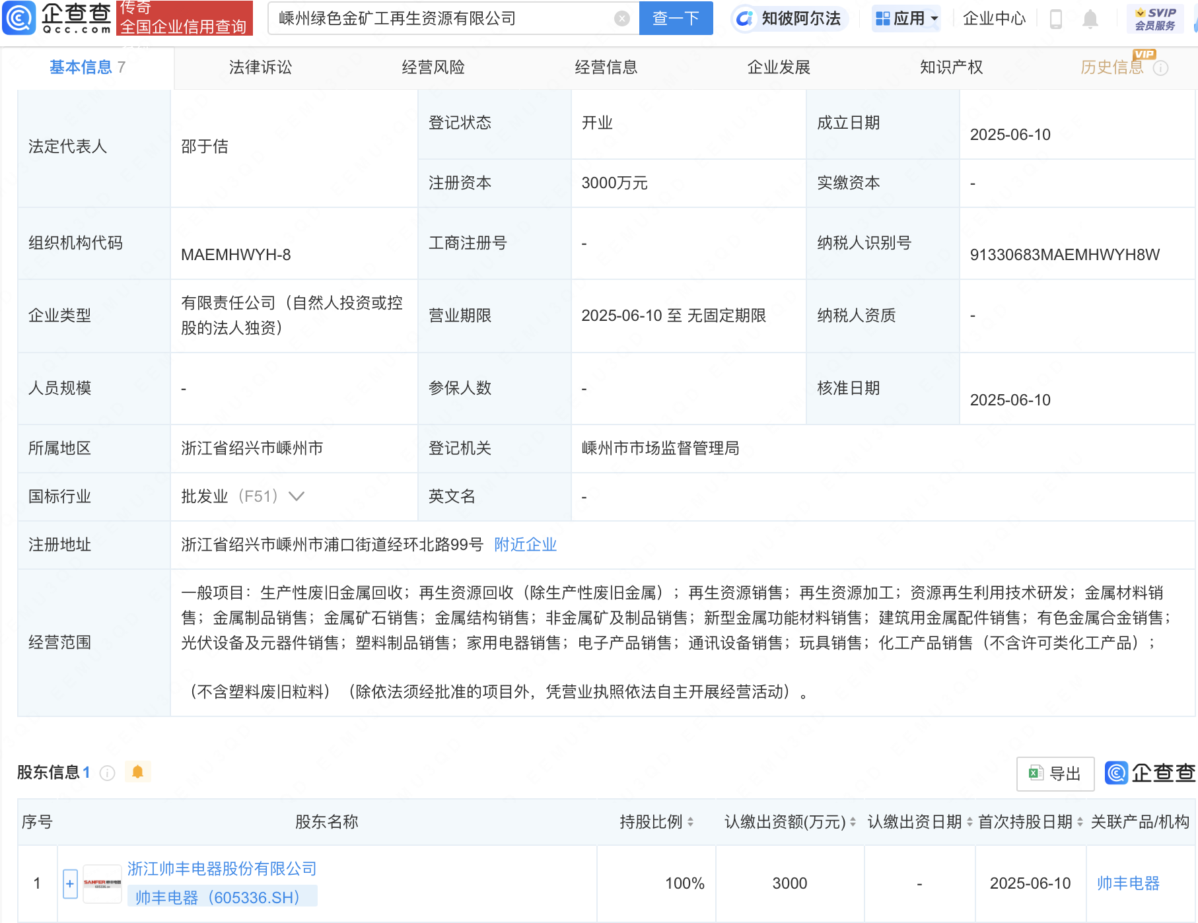Screen dimensions: 1198x923
Task: Open the mobile app phone icon
Action: tap(1055, 19)
